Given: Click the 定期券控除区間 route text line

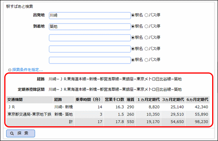Looking at the screenshot, I should tap(115, 89).
